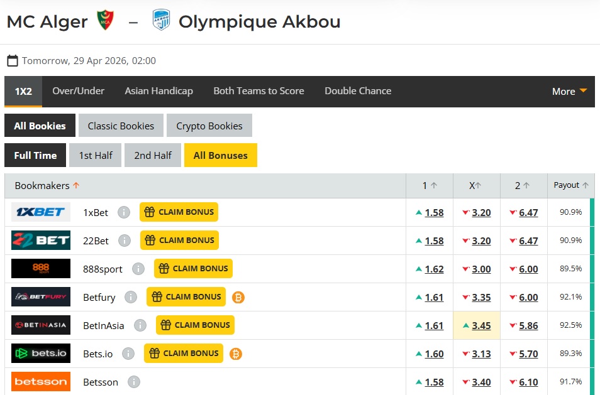The image size is (600, 395).
Task: Enable the Crypto Bookies filter
Action: [209, 125]
